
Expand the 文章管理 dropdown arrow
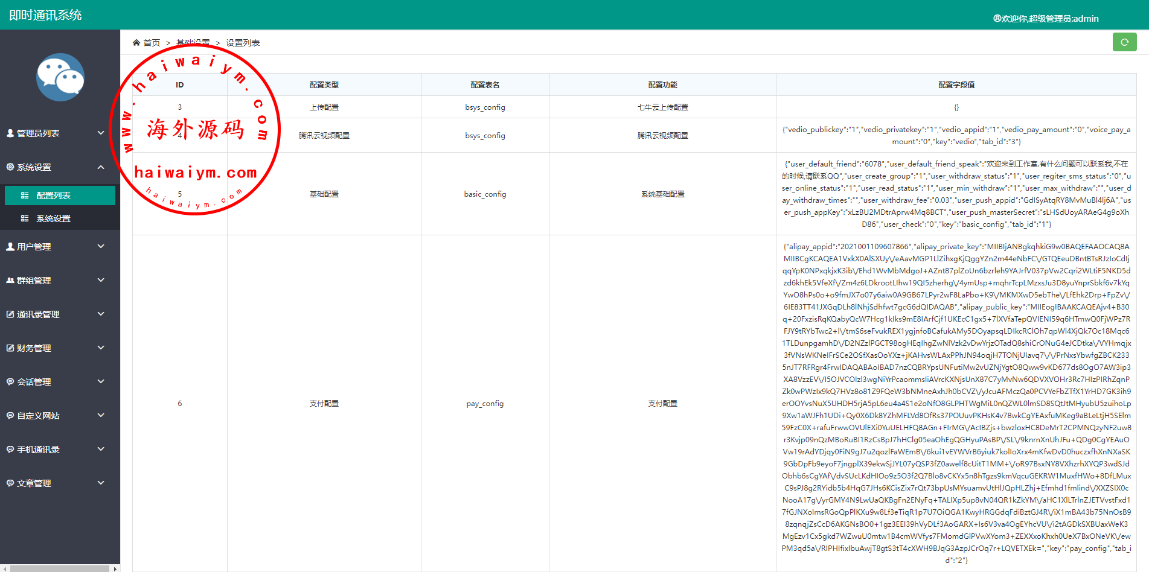point(101,483)
